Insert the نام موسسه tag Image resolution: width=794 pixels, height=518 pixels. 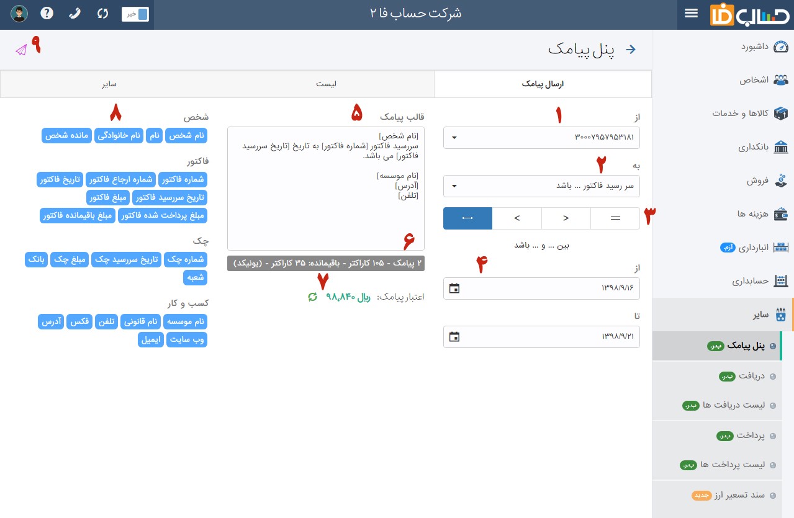185,321
